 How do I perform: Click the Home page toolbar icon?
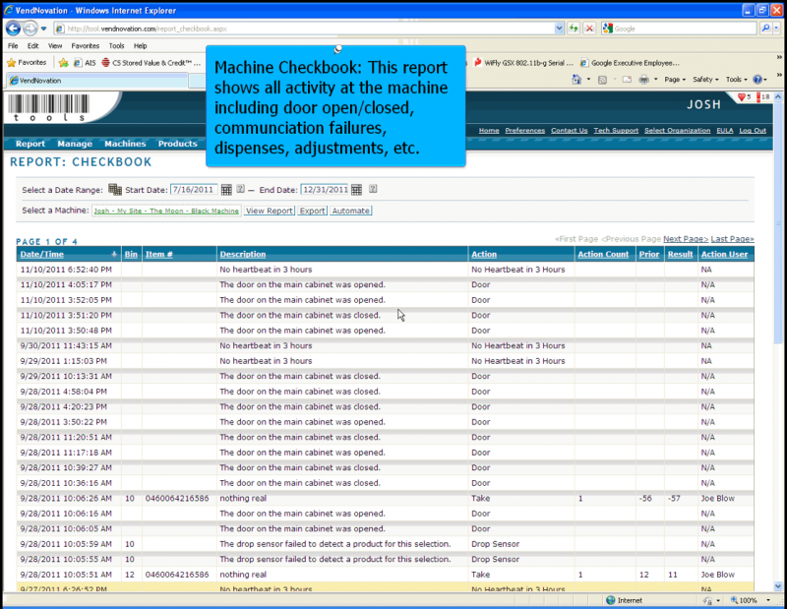click(576, 80)
